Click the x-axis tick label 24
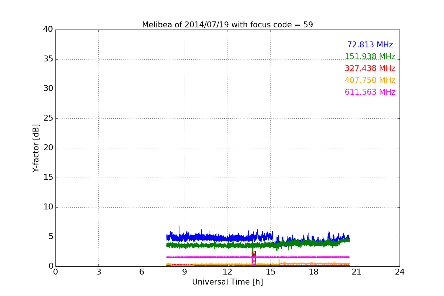This screenshot has height=296, width=444. [x=400, y=272]
